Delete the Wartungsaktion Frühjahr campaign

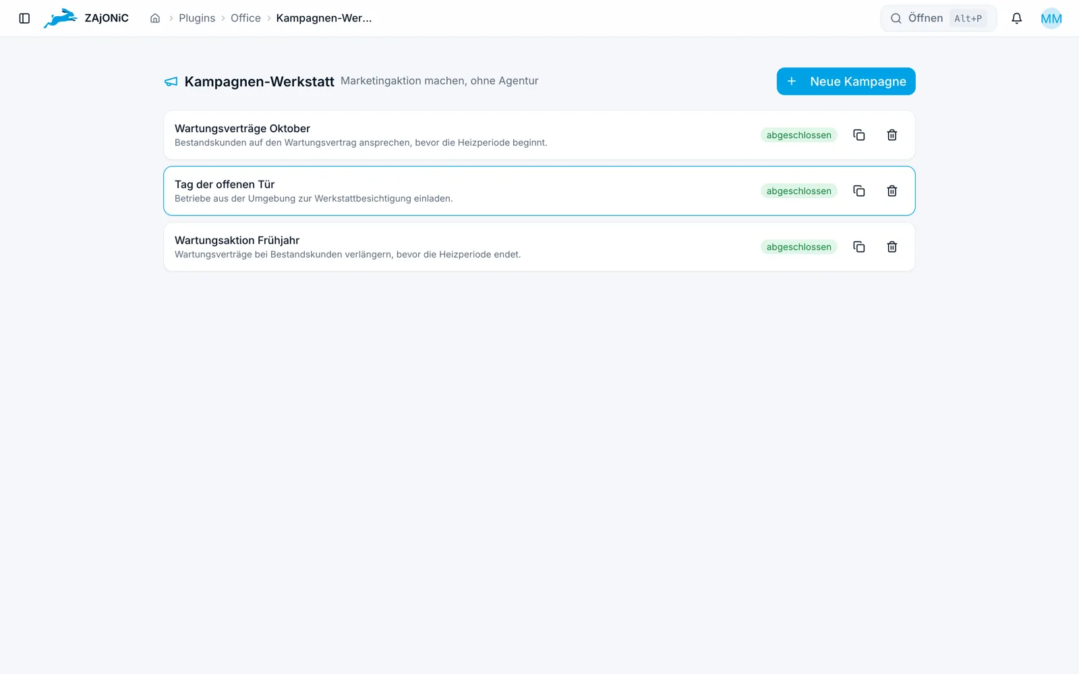point(892,247)
